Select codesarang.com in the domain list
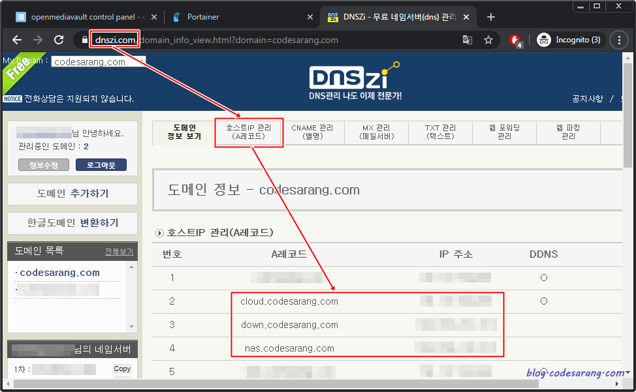Image resolution: width=636 pixels, height=392 pixels. (59, 273)
